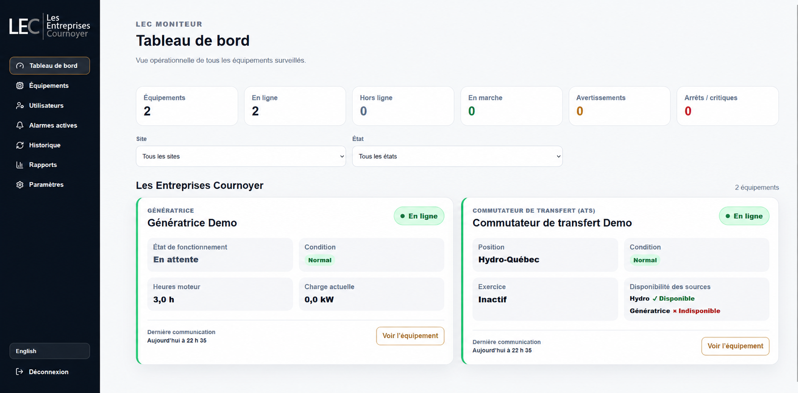Click the LEC Les Entreprises Cournoyer logo
The height and width of the screenshot is (393, 798).
50,26
